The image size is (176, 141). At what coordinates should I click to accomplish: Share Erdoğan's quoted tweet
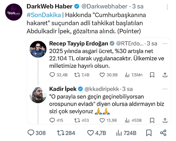click(x=165, y=75)
